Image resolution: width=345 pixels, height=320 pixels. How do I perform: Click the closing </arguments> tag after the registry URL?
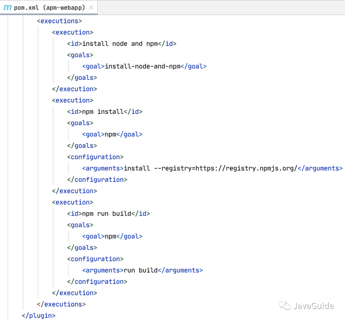(x=320, y=168)
